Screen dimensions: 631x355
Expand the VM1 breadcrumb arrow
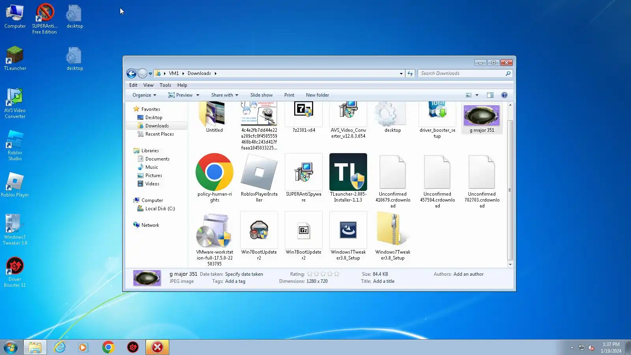(183, 73)
